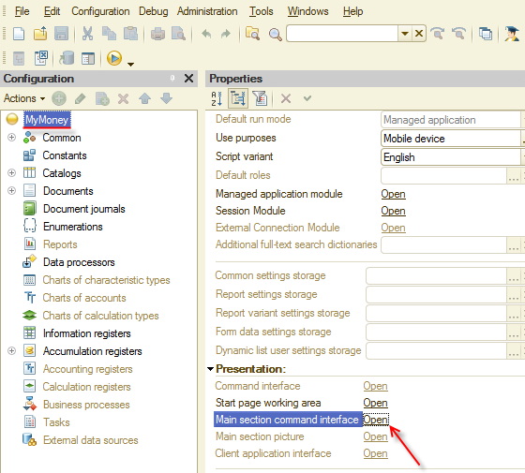Viewport: 525px width, 473px height.
Task: Select Accumulation registers in tree
Action: 93,351
